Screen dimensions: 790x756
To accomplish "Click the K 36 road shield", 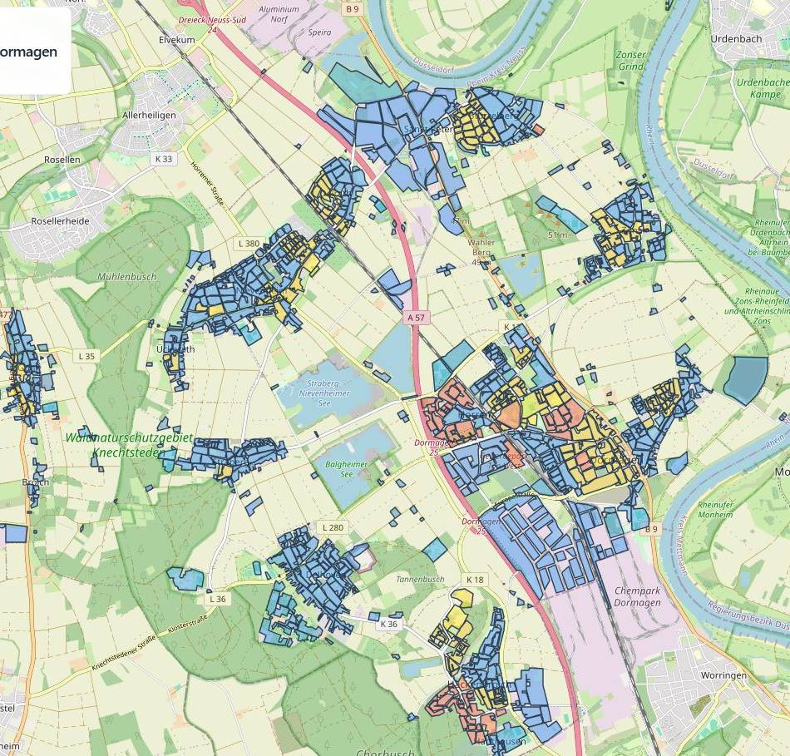I will click(389, 624).
